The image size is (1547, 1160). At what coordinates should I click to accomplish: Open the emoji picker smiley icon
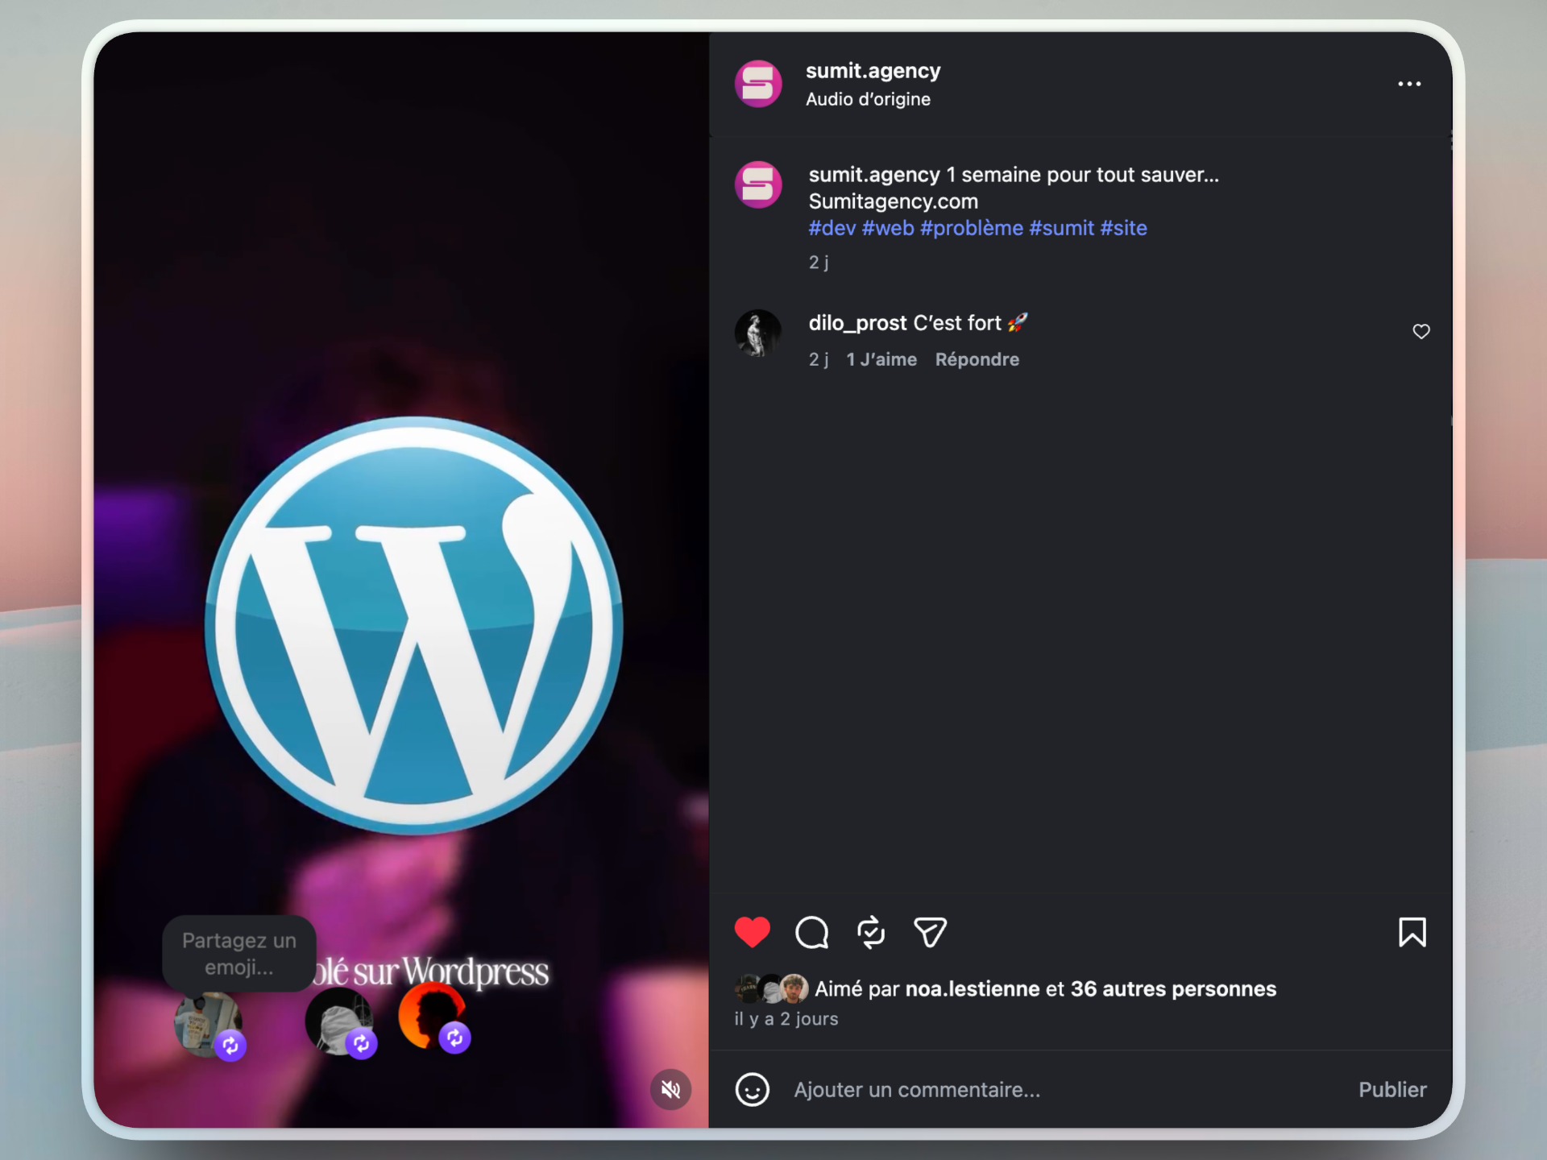(752, 1090)
